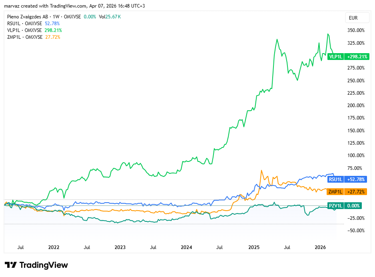Image resolution: width=375 pixels, height=277 pixels.
Task: Click the 1W interval in legend
Action: click(56, 17)
